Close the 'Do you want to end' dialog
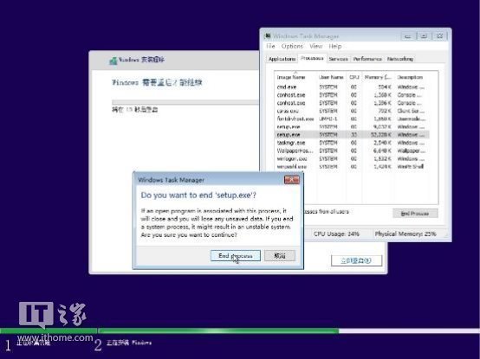The image size is (480, 359). point(292,180)
